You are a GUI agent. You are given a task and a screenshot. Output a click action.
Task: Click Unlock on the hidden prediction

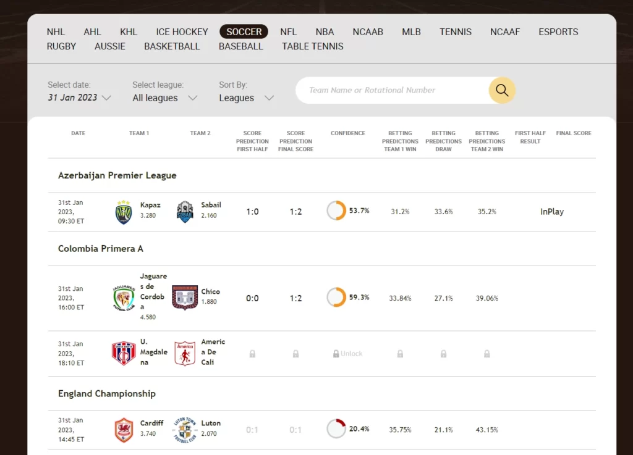point(347,353)
